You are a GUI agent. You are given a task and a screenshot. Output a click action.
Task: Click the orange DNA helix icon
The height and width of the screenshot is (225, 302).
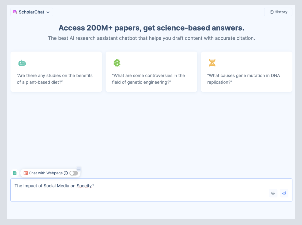212,63
